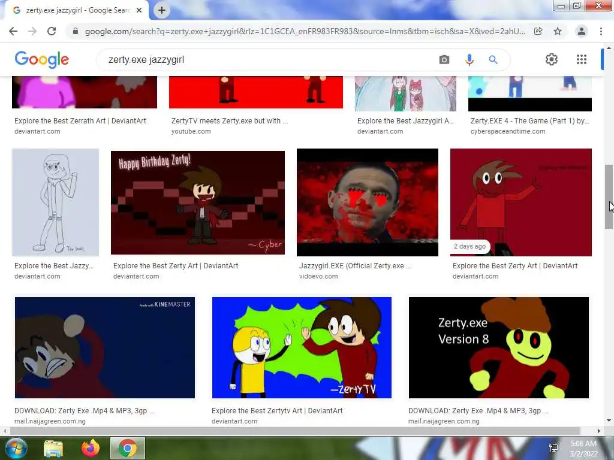The width and height of the screenshot is (614, 460).
Task: Open the Google apps grid
Action: (582, 59)
